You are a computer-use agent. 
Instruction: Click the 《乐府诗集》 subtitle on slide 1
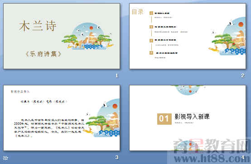click(x=43, y=54)
